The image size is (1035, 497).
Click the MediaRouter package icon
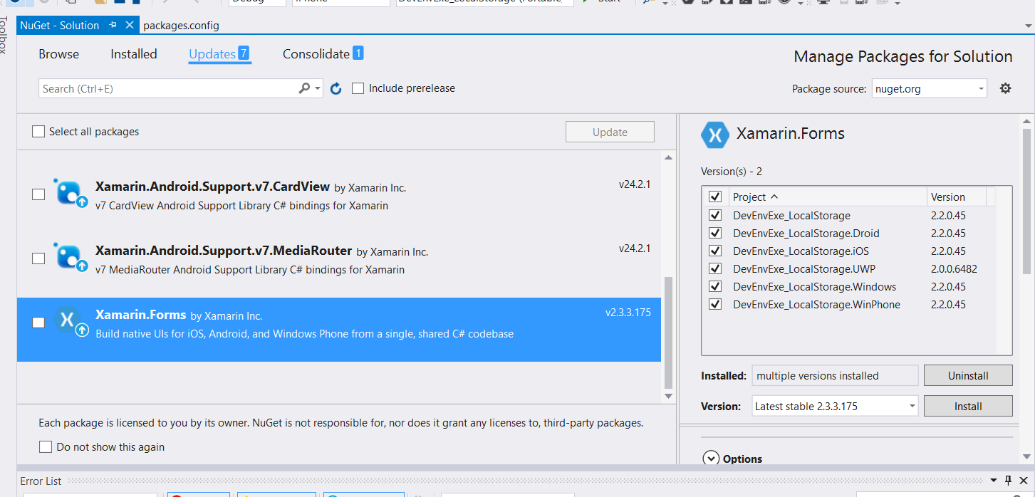70,258
